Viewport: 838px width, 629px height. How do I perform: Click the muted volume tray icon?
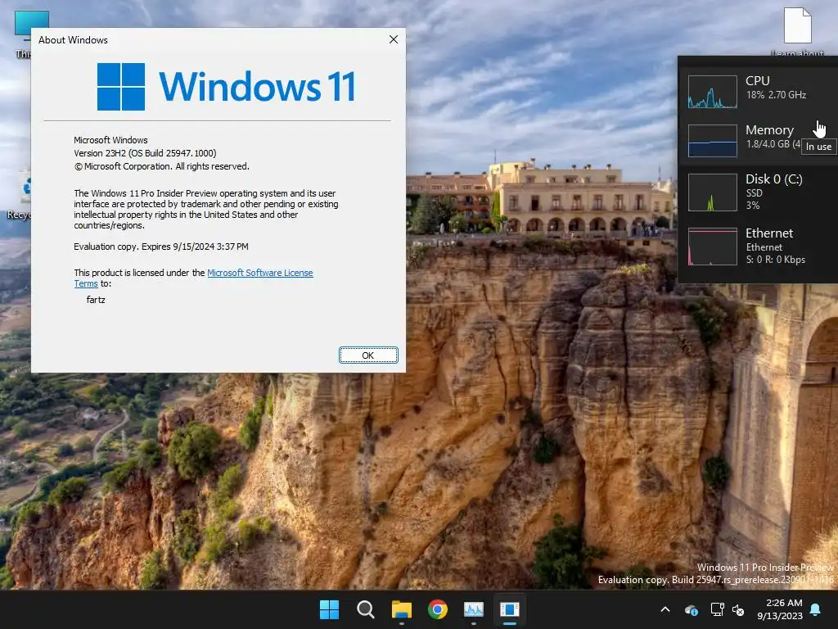point(738,609)
